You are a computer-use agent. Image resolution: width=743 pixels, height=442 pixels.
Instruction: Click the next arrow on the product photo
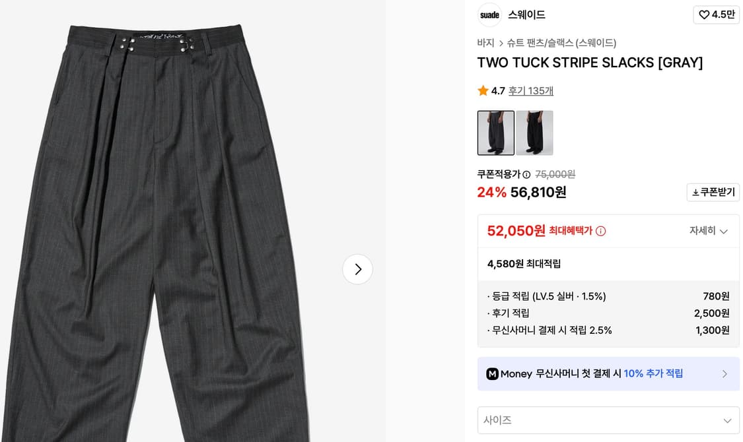click(357, 269)
